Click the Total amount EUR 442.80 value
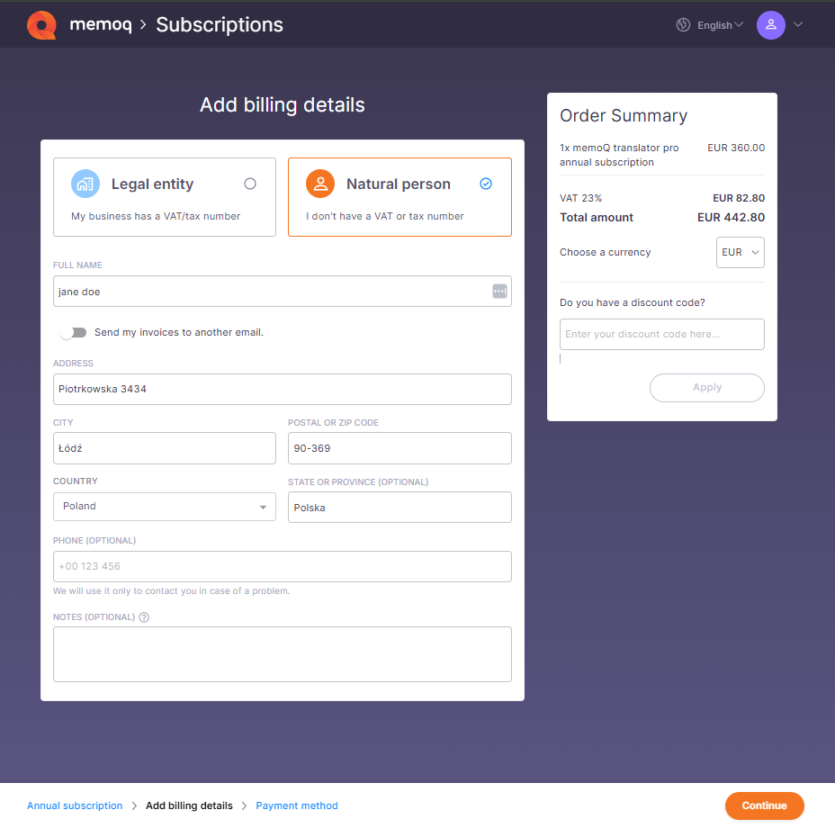 [731, 218]
